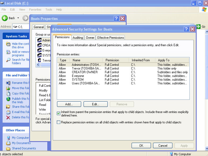208x156 pixels.
Task: Click the Delete this folder link
Action: click(20, 117)
